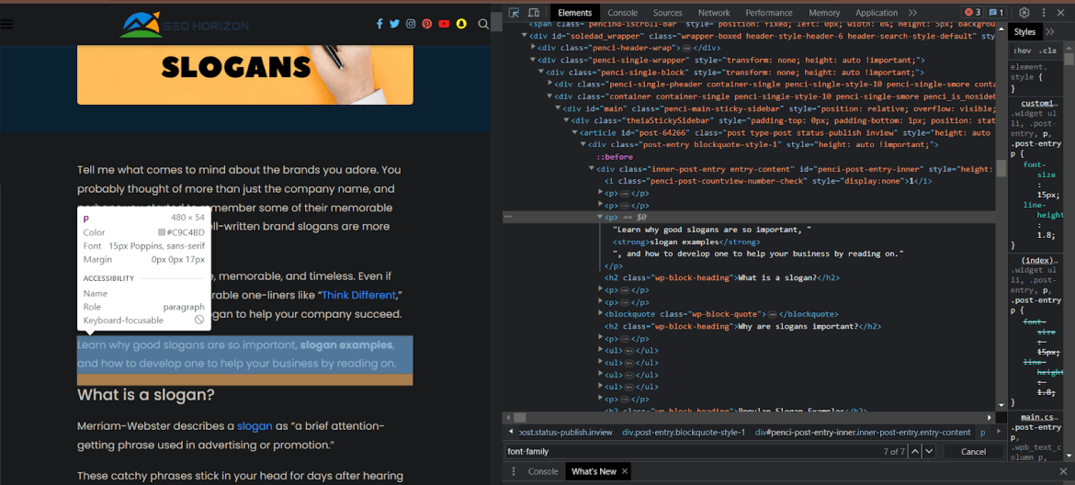Click the Twitter icon in header
Viewport: 1075px width, 485px height.
click(394, 25)
